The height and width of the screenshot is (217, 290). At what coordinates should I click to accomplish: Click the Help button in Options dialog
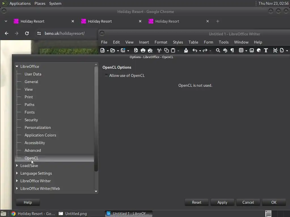28,202
